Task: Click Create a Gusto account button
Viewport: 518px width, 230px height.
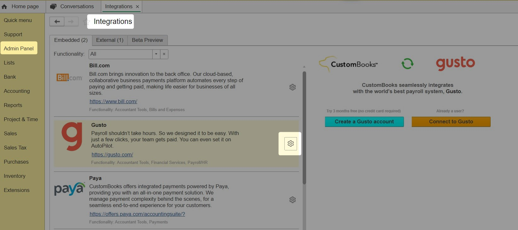Action: point(364,122)
